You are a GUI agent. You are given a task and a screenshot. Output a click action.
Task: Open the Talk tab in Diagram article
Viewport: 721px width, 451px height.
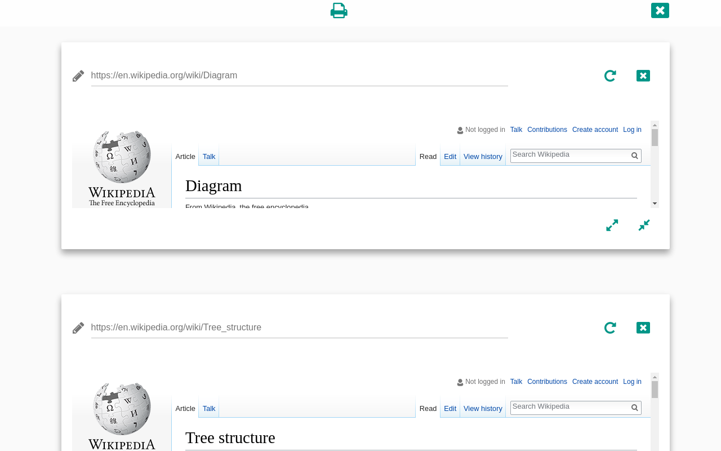[209, 157]
